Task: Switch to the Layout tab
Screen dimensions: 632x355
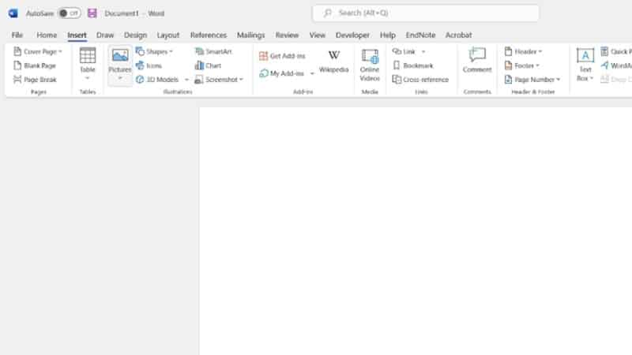Action: (168, 35)
